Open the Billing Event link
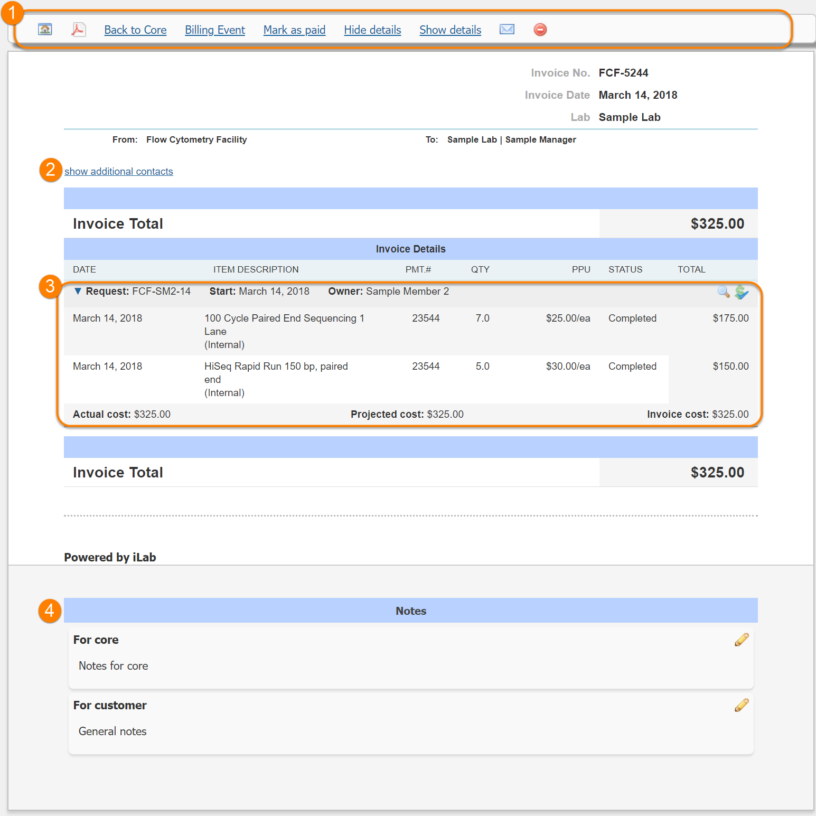 (x=215, y=30)
